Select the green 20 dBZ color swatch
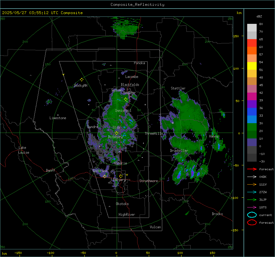 (x=252, y=127)
